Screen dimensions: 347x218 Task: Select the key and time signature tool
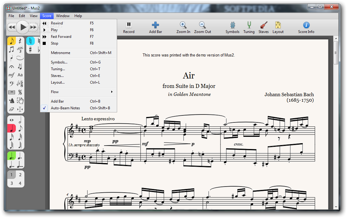pyautogui.click(x=20, y=84)
